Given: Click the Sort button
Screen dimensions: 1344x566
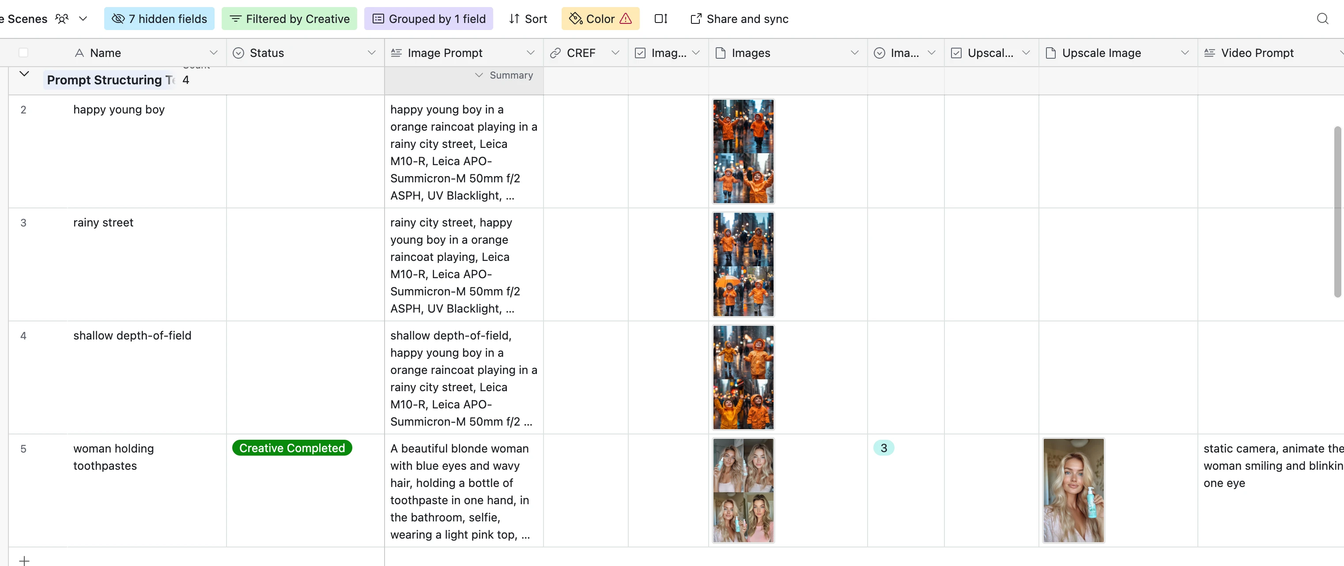Looking at the screenshot, I should pyautogui.click(x=528, y=19).
